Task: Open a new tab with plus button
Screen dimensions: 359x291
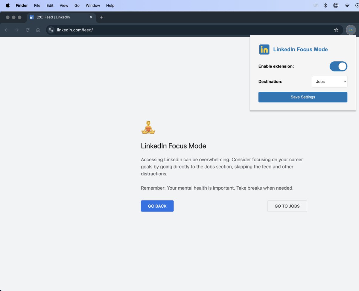Action: coord(102,17)
